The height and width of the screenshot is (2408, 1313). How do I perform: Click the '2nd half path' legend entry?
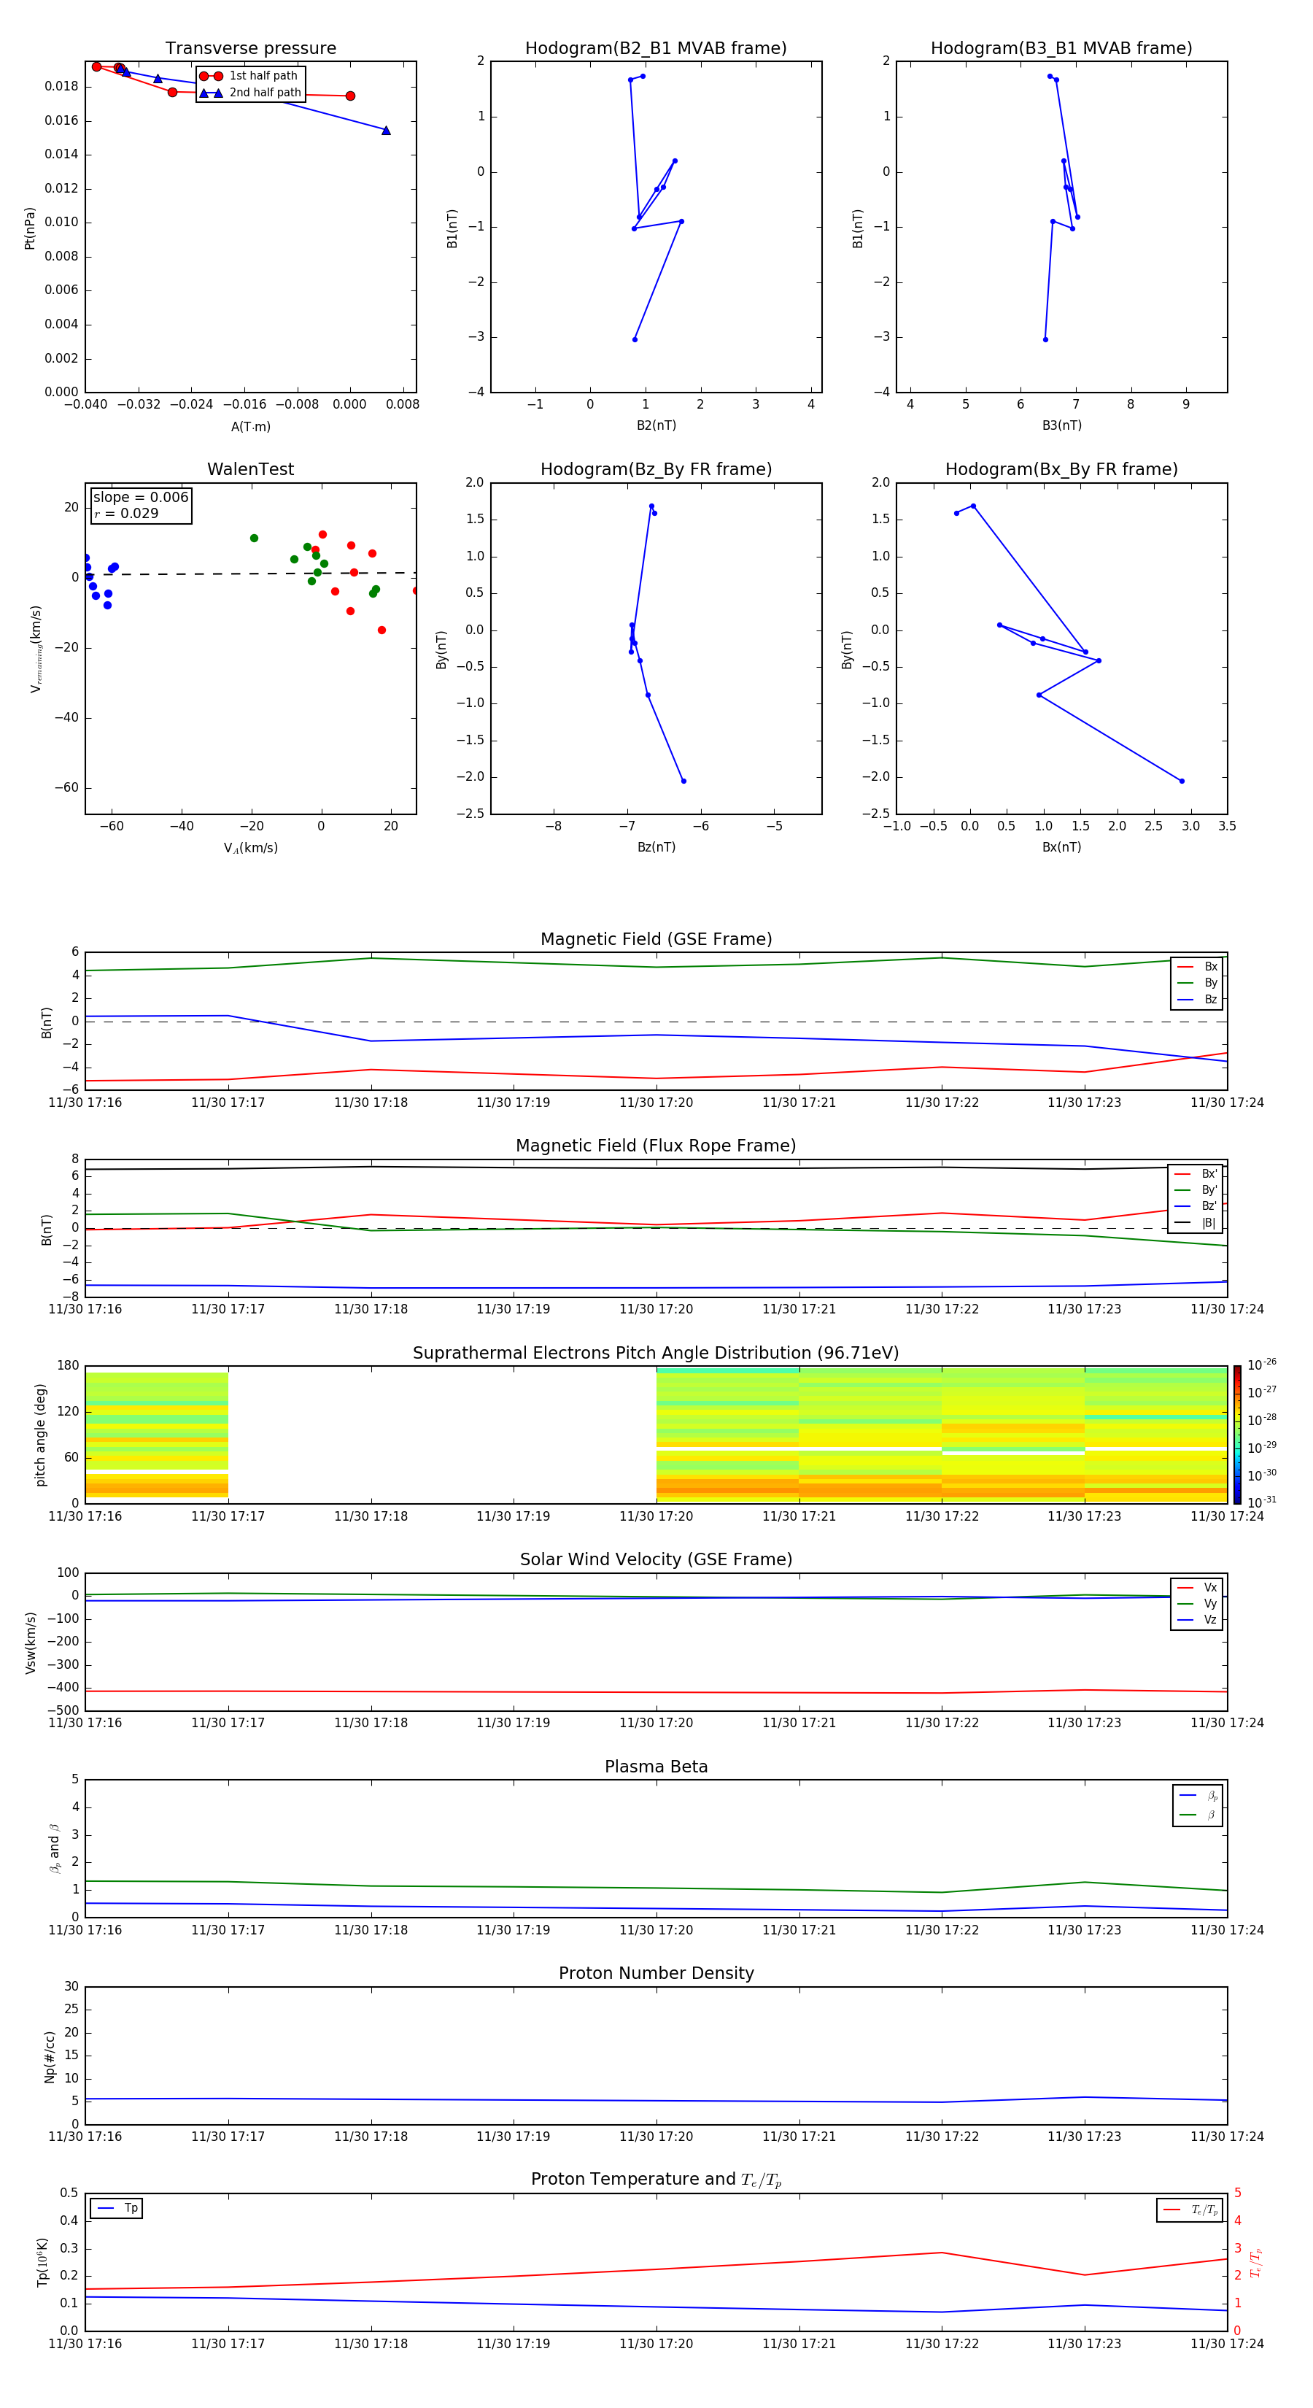click(x=250, y=93)
